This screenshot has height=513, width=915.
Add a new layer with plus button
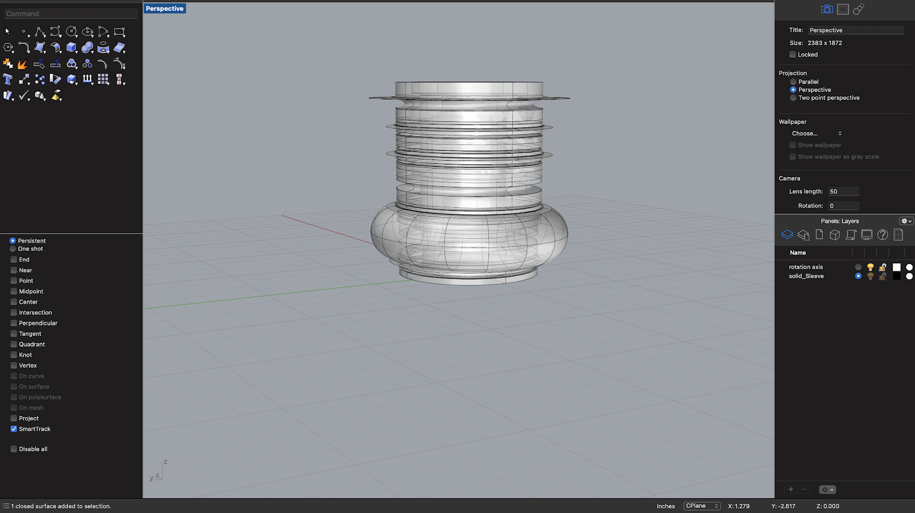pos(791,490)
